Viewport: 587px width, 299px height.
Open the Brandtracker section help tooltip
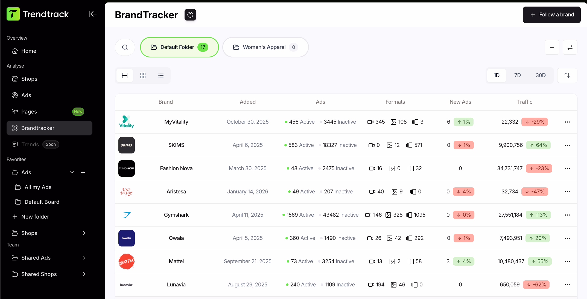tap(190, 15)
